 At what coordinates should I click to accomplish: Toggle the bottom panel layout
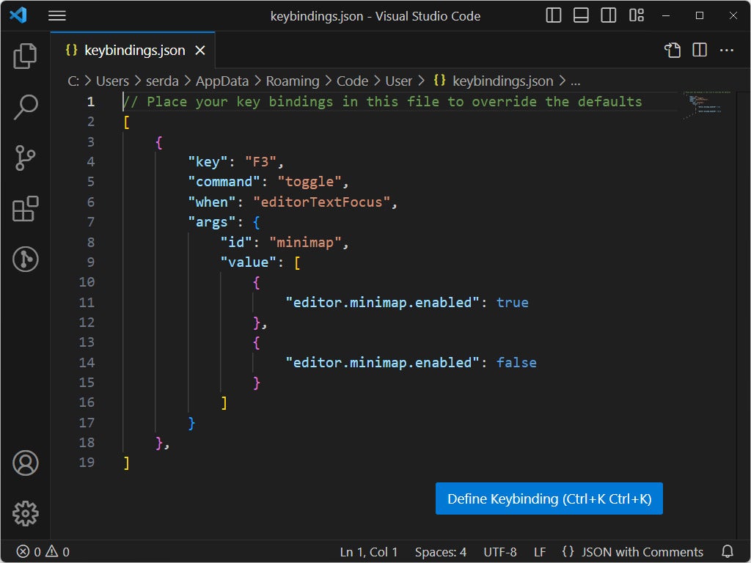pyautogui.click(x=581, y=15)
